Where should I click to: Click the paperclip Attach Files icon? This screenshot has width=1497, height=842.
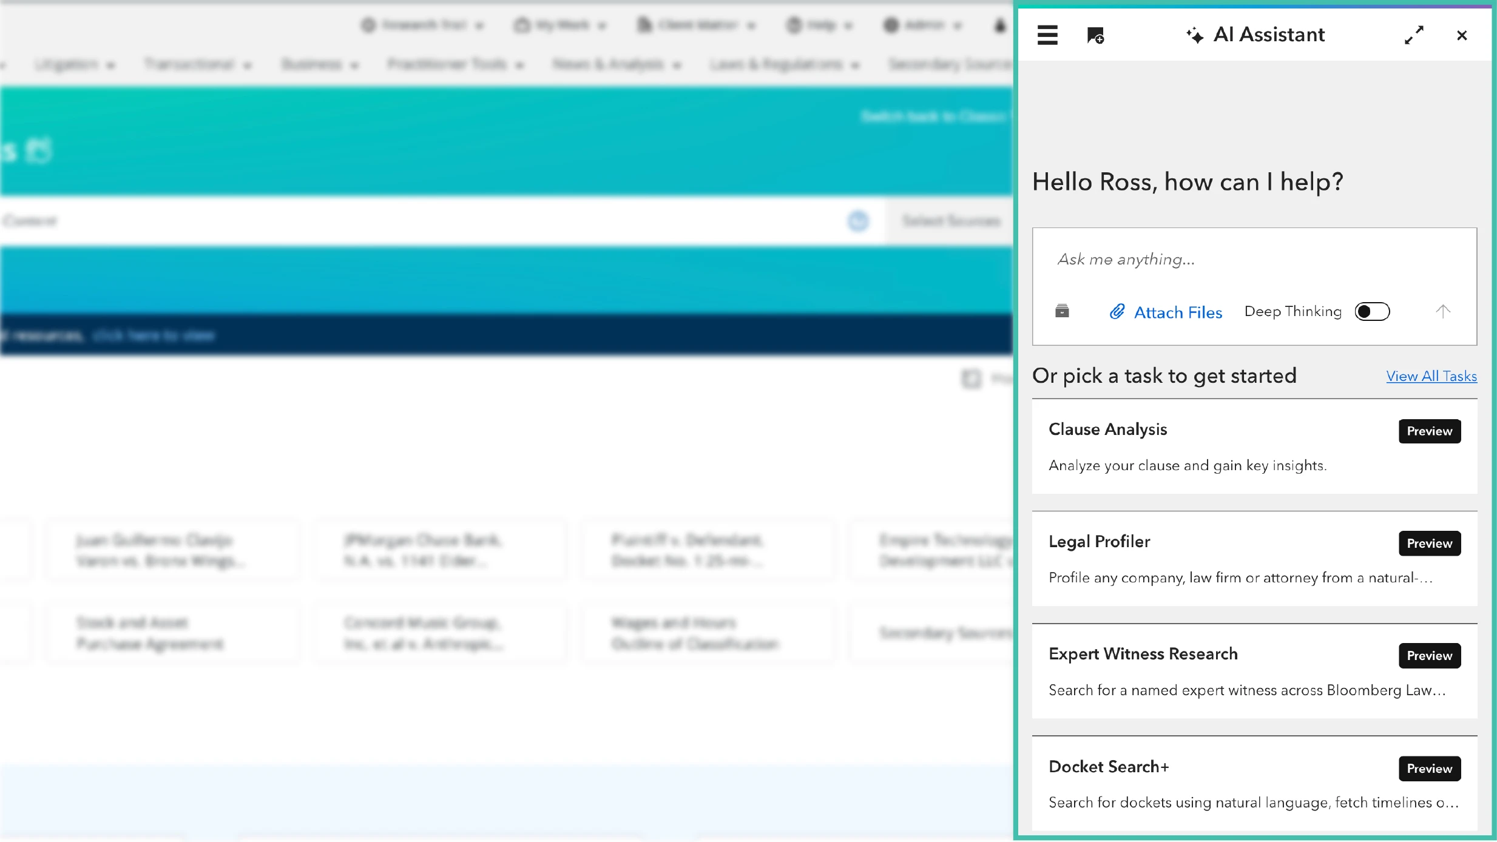pyautogui.click(x=1117, y=312)
